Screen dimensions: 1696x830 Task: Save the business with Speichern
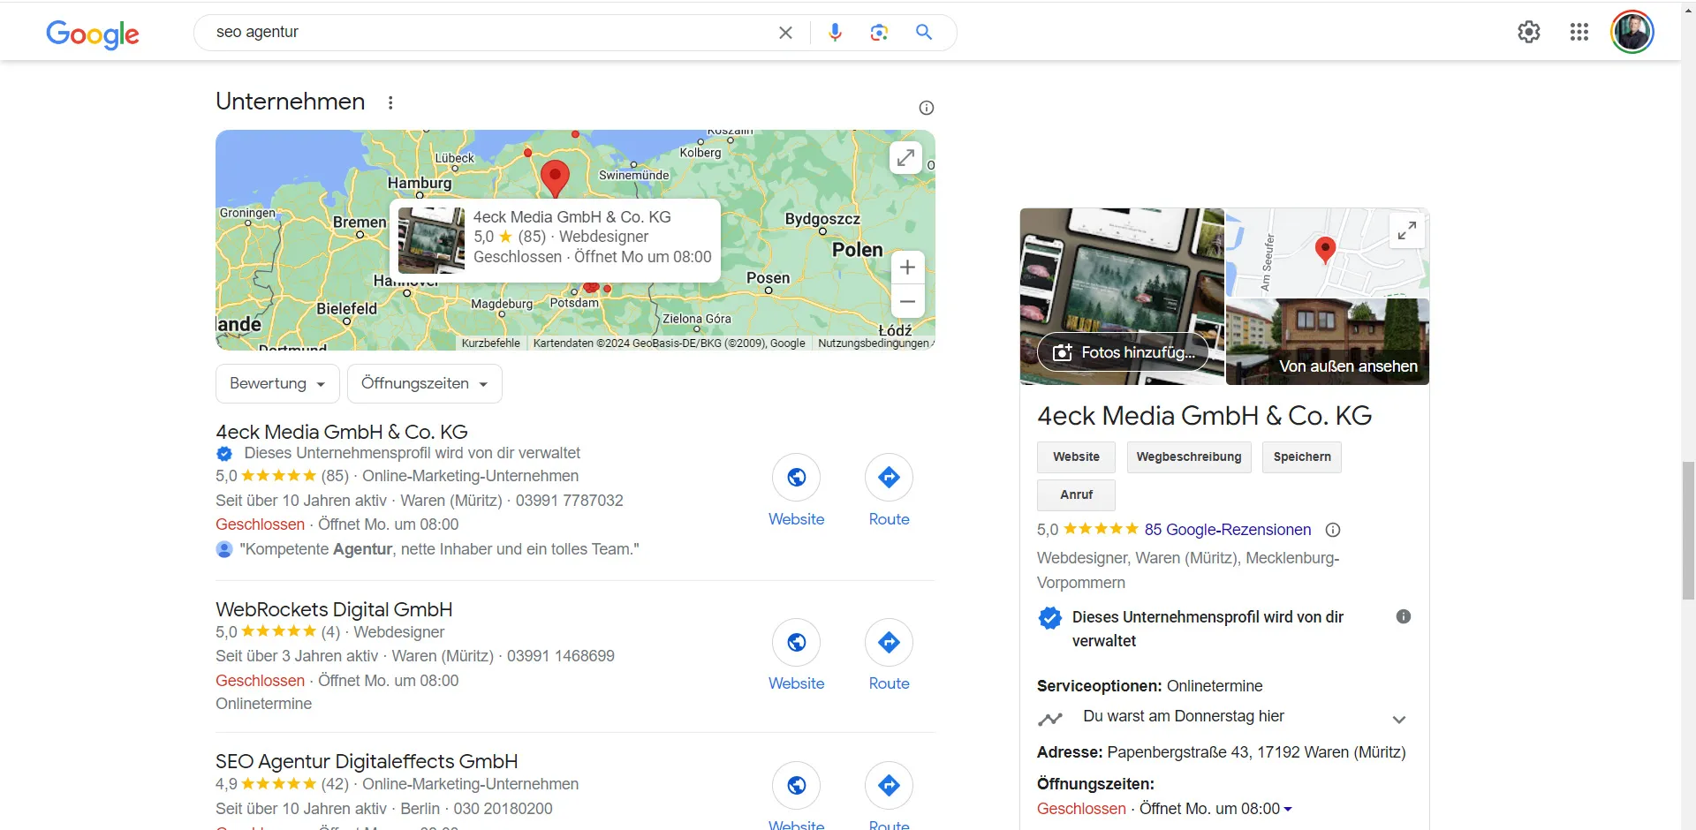pos(1302,457)
